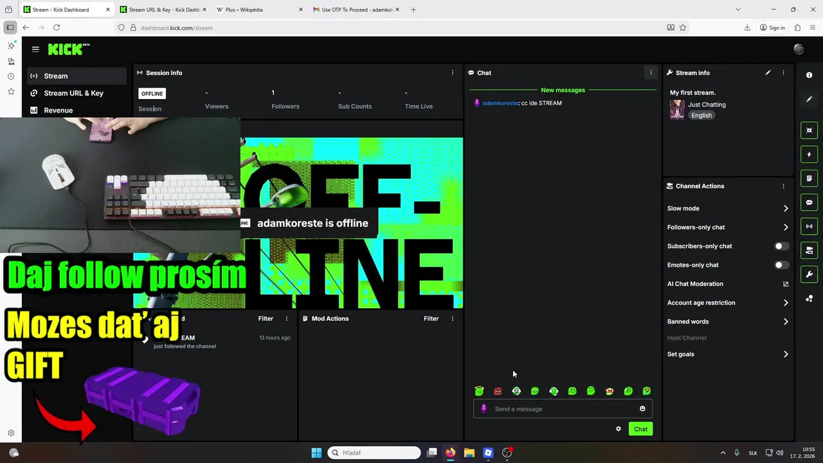The width and height of the screenshot is (823, 463).
Task: Click the Just Chatting category thumbnail
Action: click(677, 109)
